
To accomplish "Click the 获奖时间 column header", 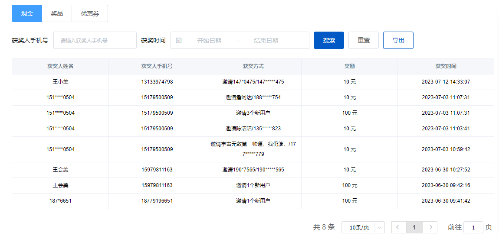I will pos(446,66).
